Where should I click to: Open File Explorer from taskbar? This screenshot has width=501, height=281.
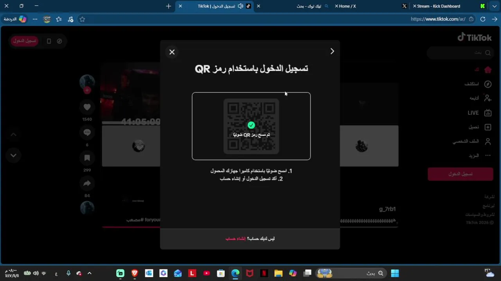[278, 273]
